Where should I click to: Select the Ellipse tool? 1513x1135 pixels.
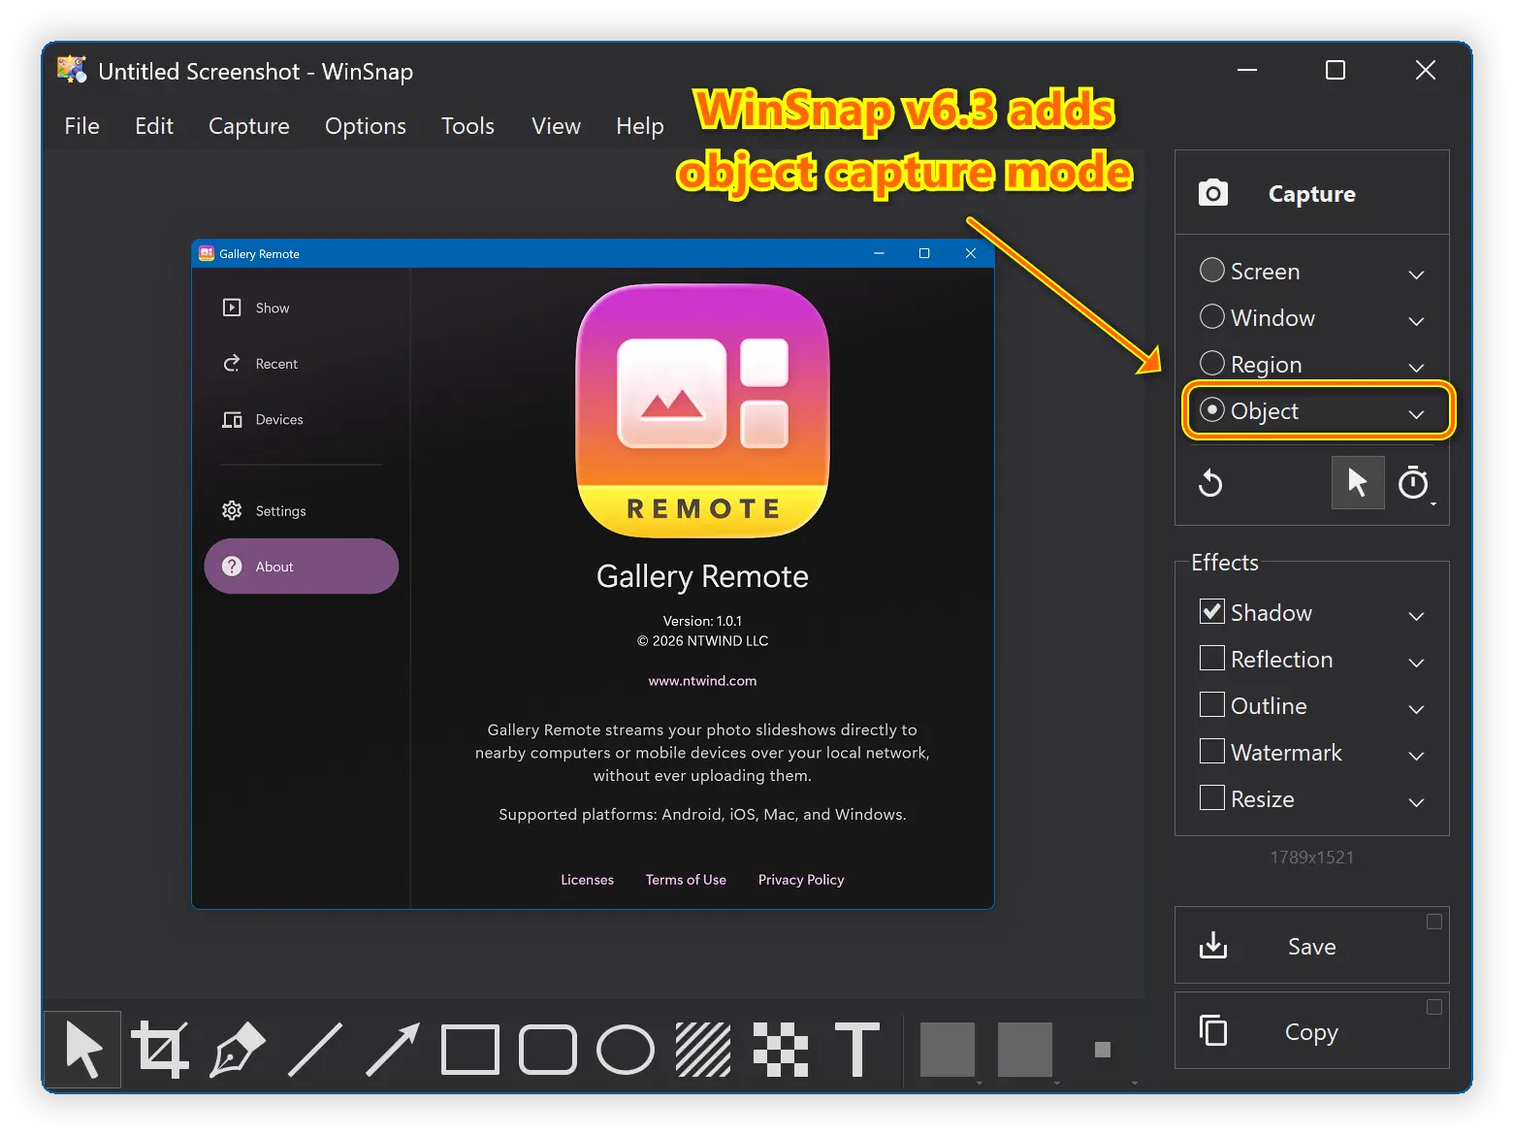coord(626,1050)
